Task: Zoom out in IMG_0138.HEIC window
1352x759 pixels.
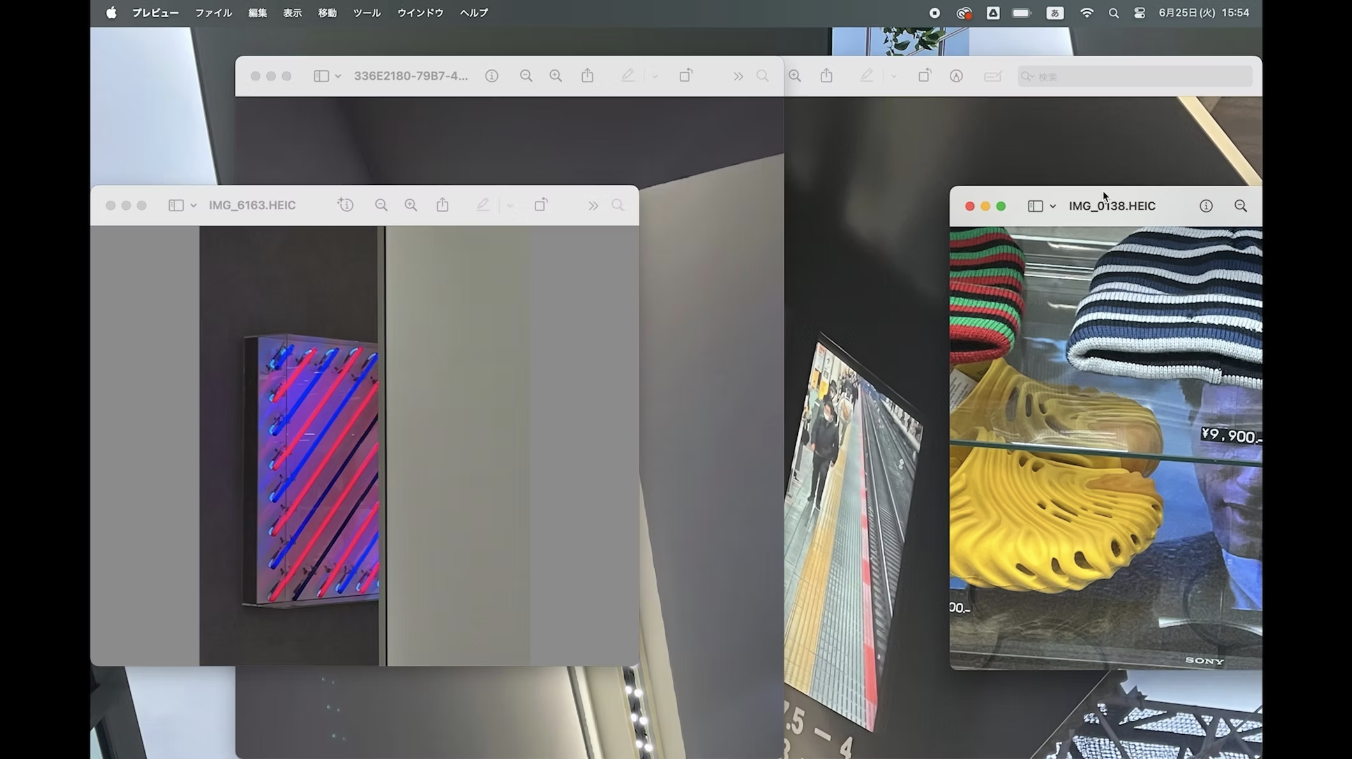Action: tap(1240, 206)
